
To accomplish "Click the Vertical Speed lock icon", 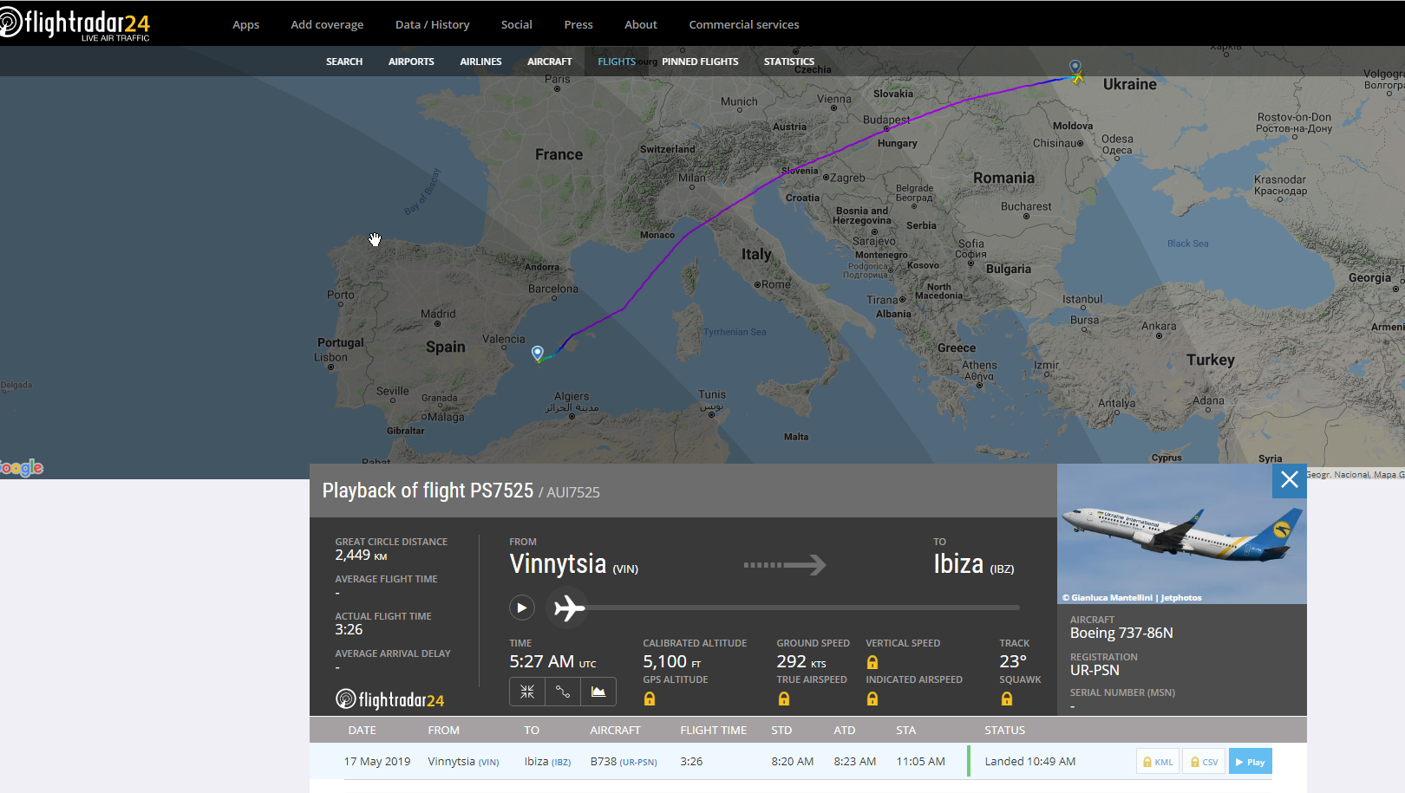I will 872,663.
